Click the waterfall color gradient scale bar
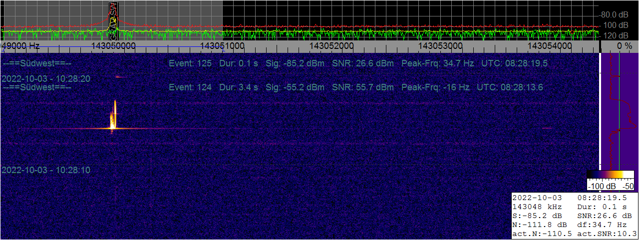Screen dimensions: 639x240 click(611, 175)
